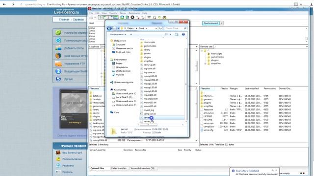Toggle synchronized browsing icon
Viewport: 314px width, 176px height.
click(159, 18)
